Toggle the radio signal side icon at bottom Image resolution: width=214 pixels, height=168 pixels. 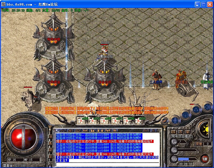(x=50, y=163)
